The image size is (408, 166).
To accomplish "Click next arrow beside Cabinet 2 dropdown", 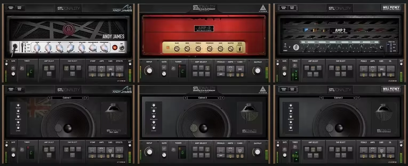I will pyautogui.click(x=358, y=98).
